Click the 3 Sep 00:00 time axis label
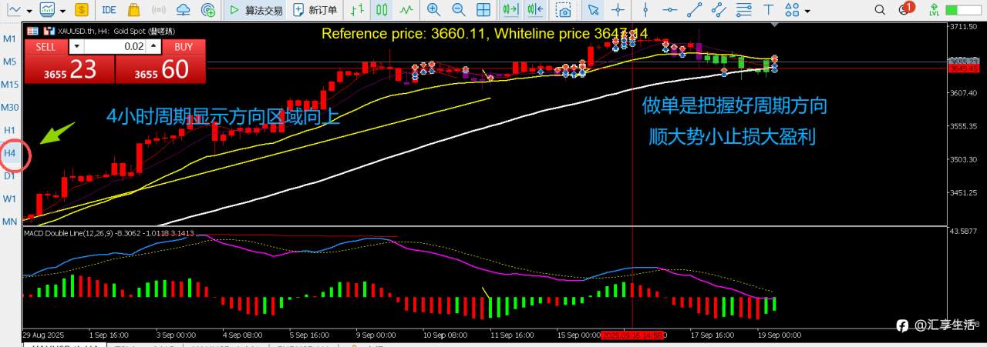Viewport: 987px width, 347px height. (x=176, y=335)
